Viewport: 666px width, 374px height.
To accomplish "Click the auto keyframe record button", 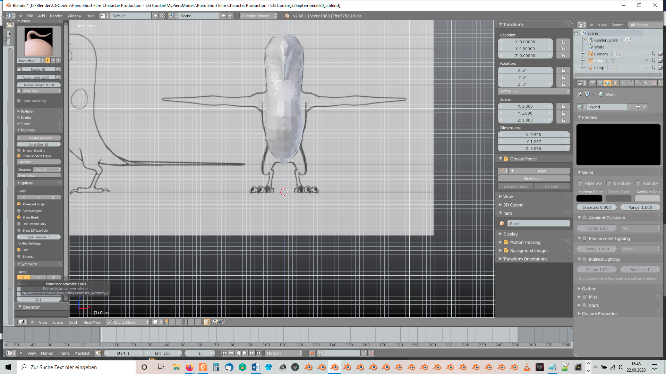I will (311, 353).
